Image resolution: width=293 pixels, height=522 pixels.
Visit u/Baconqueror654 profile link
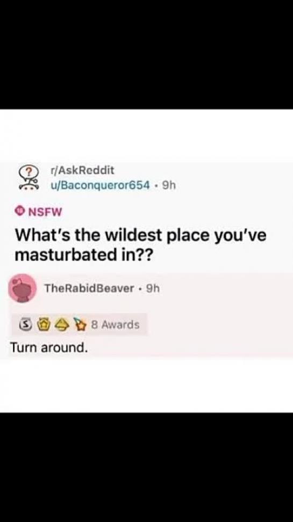99,186
